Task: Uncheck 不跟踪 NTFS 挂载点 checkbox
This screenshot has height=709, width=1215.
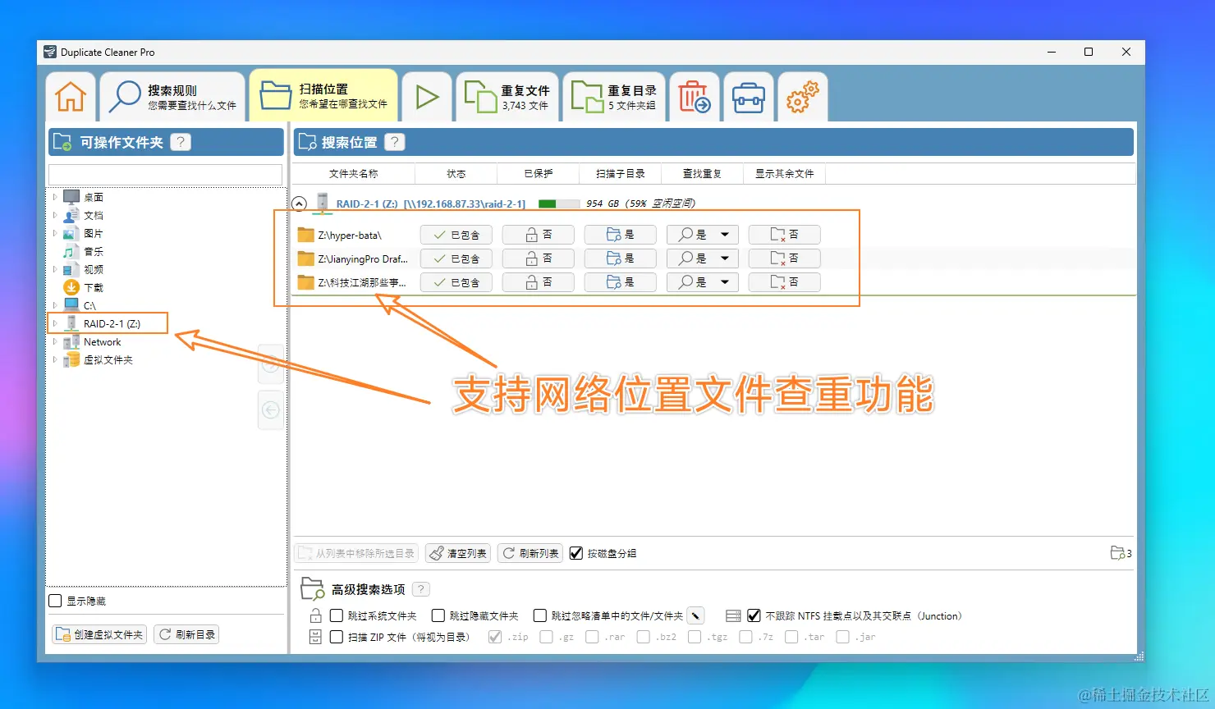Action: 754,615
